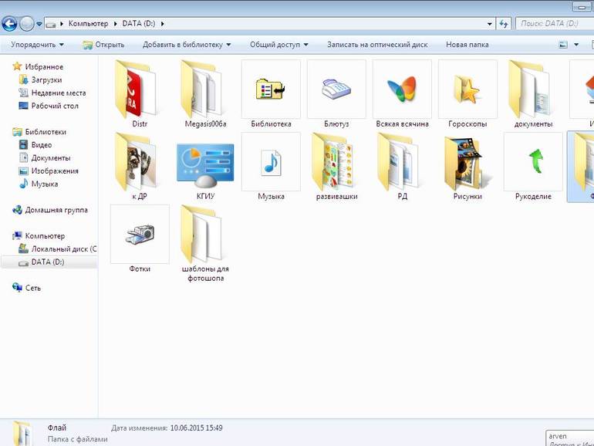
Task: Click the refresh button near address bar
Action: pyautogui.click(x=504, y=24)
